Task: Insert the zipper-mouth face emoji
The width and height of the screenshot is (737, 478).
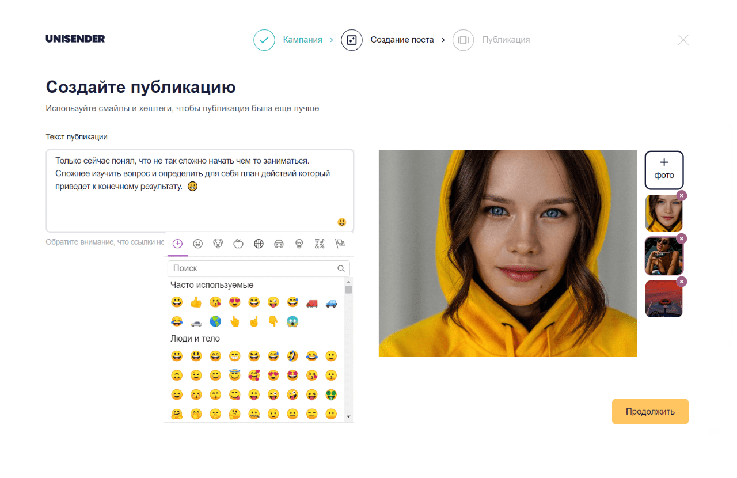Action: point(254,414)
